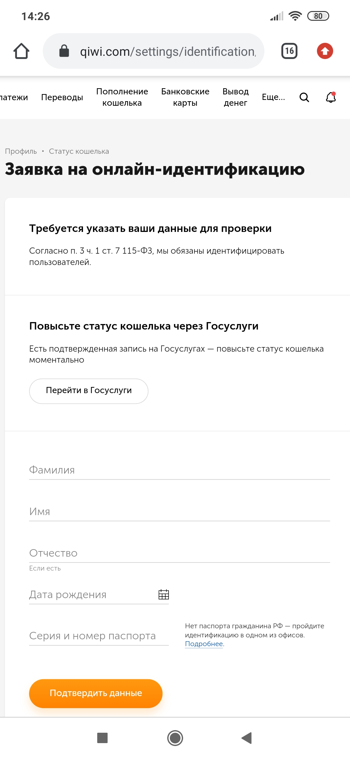Tap the red update arrow icon

[325, 51]
